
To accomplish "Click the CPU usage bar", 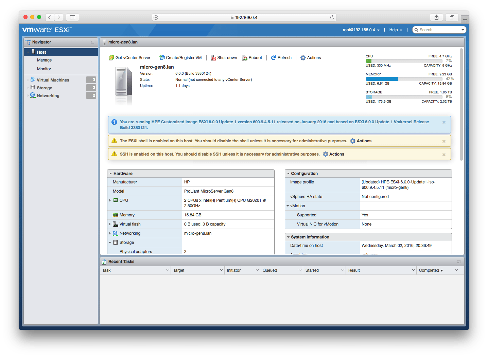I will click(x=404, y=61).
